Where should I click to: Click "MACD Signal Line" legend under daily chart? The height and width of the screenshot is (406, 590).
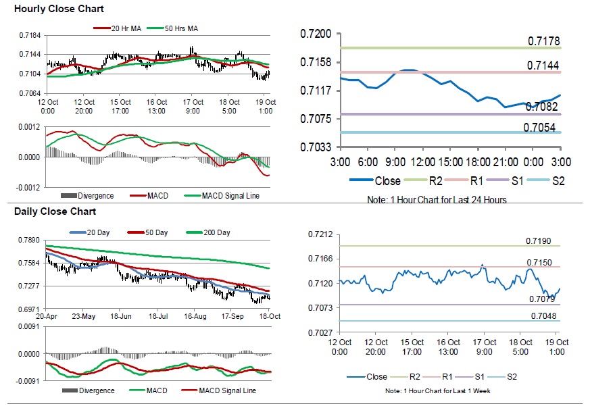[x=218, y=390]
